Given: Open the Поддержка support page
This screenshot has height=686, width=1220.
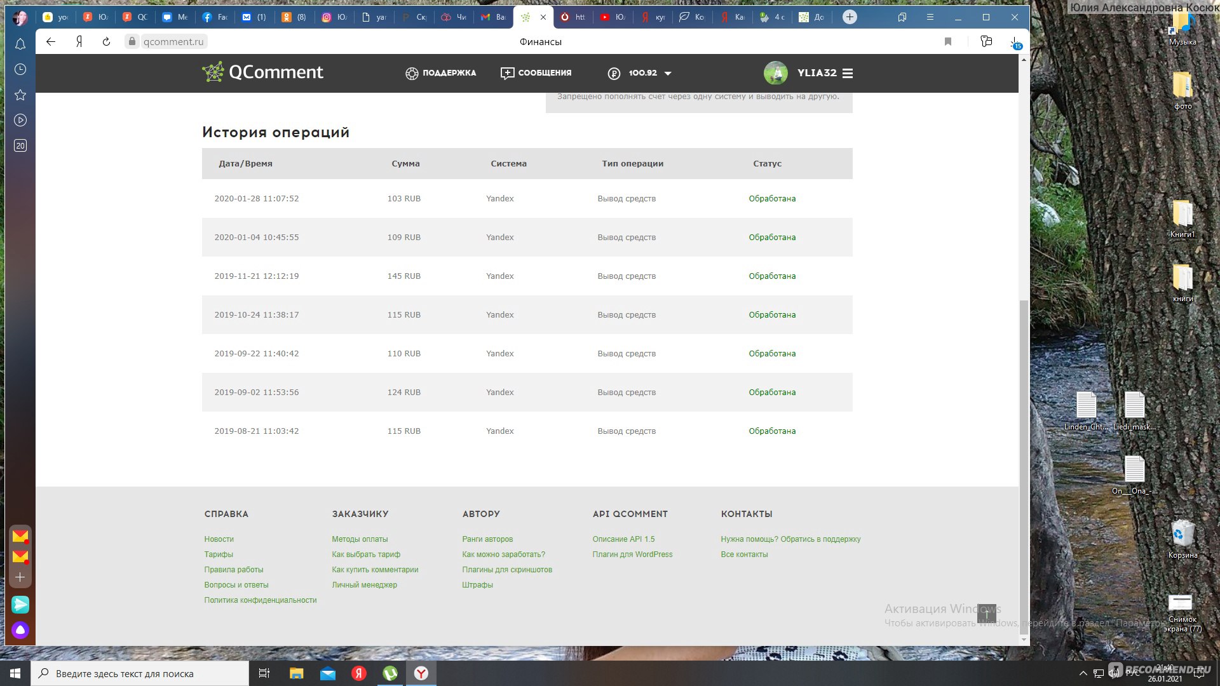Looking at the screenshot, I should pos(440,73).
